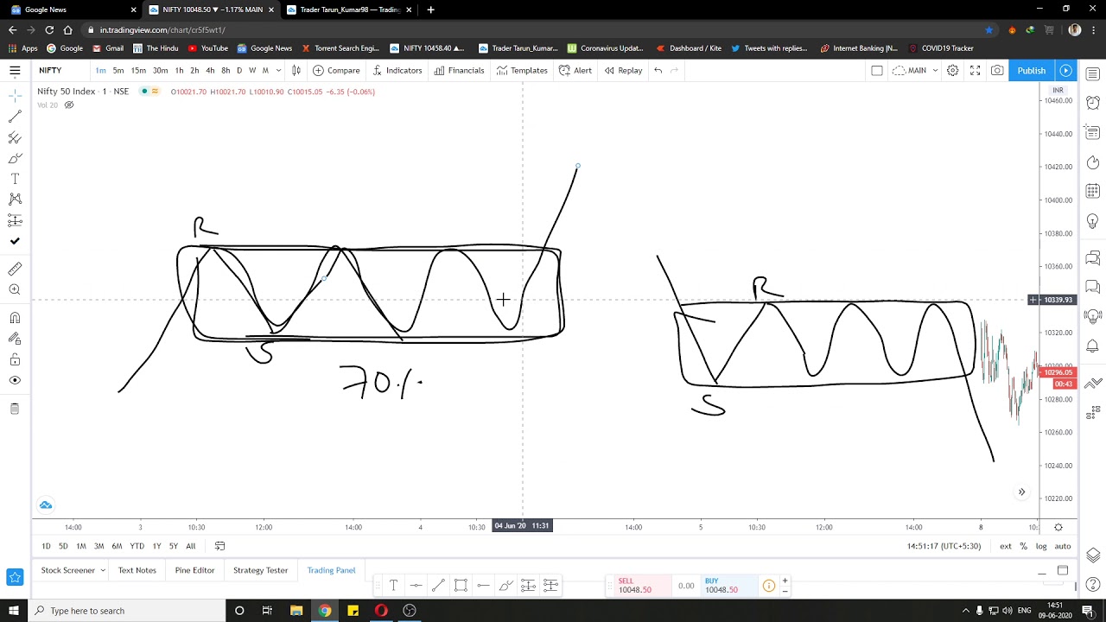Select the text annotation tool
Image resolution: width=1106 pixels, height=622 pixels.
coord(15,179)
